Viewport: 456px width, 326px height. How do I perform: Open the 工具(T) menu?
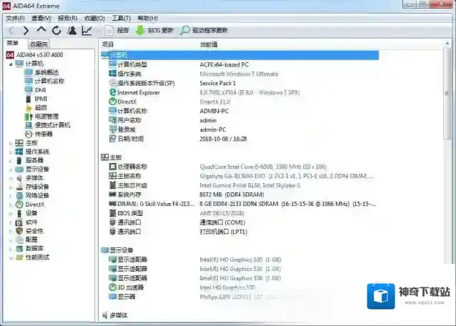point(121,18)
